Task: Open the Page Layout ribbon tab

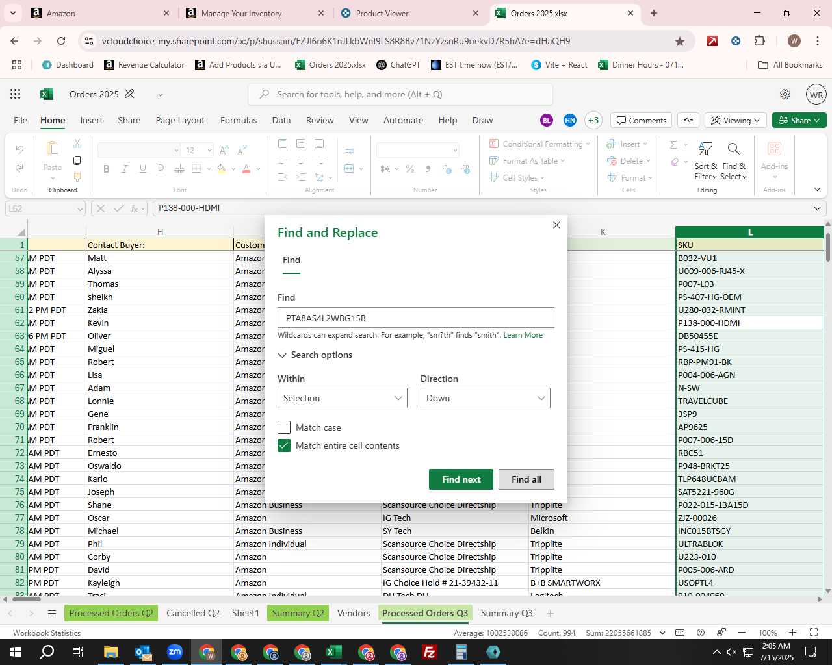Action: click(180, 120)
